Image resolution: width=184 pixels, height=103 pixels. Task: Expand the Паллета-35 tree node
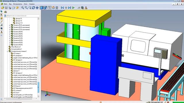click(x=10, y=25)
